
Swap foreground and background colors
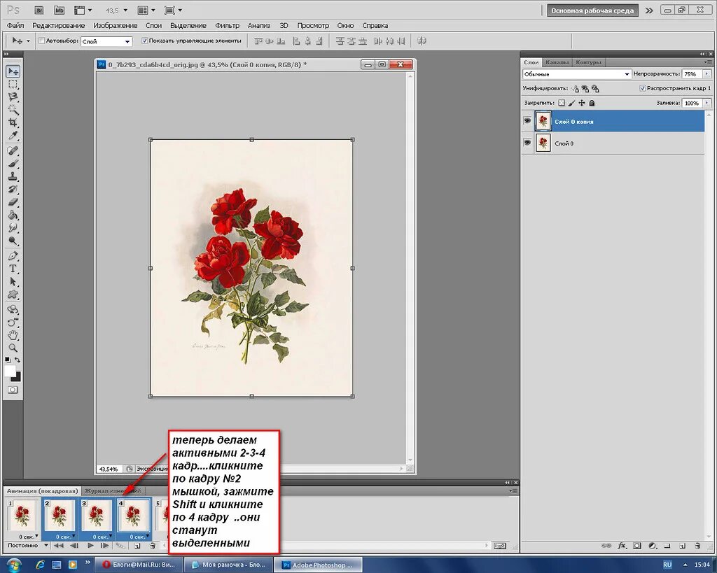tap(18, 360)
